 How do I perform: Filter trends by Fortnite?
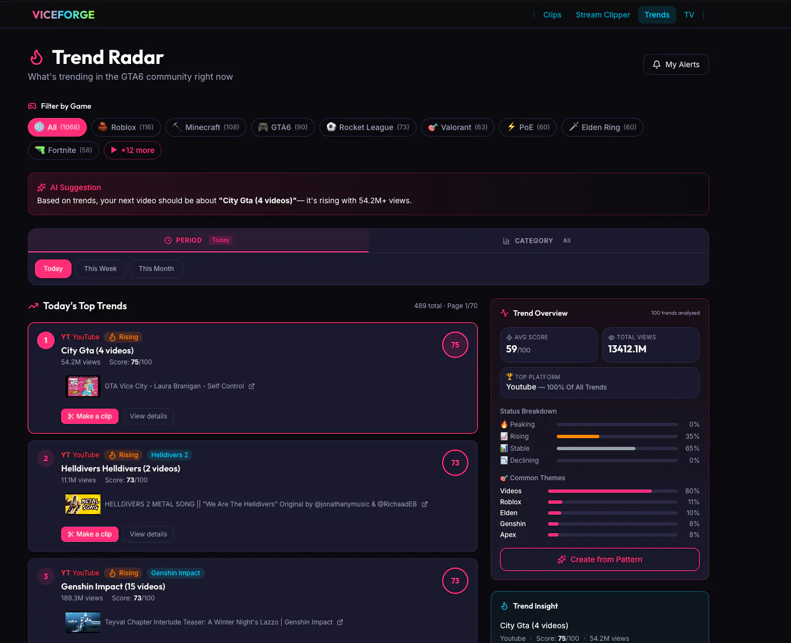[x=63, y=150]
